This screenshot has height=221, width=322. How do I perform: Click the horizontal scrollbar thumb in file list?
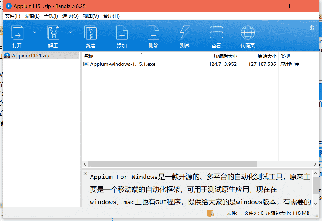[172, 164]
